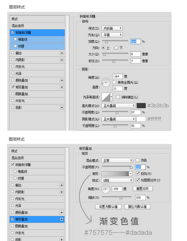Click the gradient preview bar to edit gradient

[x=115, y=174]
